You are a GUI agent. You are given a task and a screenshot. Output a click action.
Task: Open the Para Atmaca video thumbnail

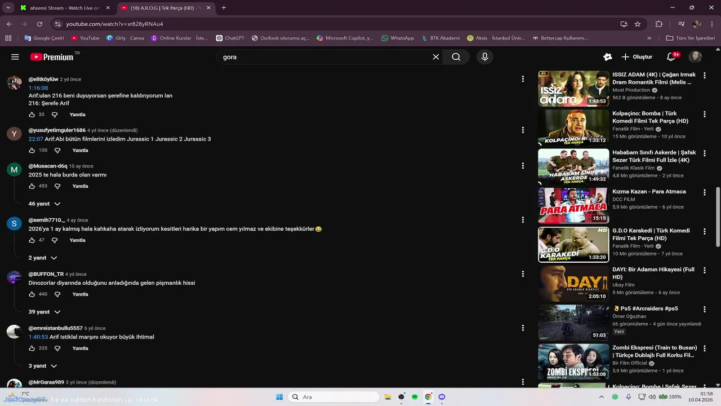point(573,206)
